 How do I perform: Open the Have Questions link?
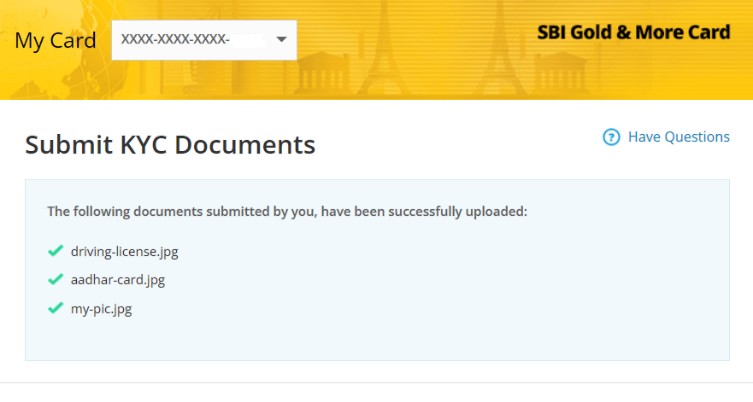pyautogui.click(x=679, y=137)
